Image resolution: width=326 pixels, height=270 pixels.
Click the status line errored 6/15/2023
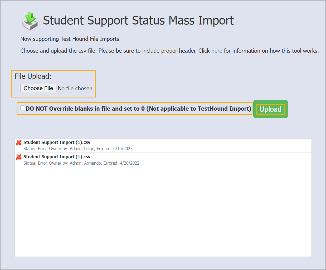click(x=78, y=149)
